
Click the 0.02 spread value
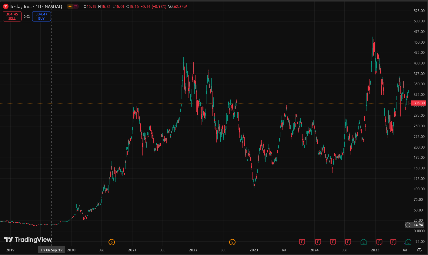pyautogui.click(x=27, y=17)
